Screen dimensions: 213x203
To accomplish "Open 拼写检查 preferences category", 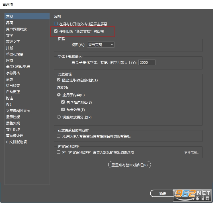I will point(27,85).
